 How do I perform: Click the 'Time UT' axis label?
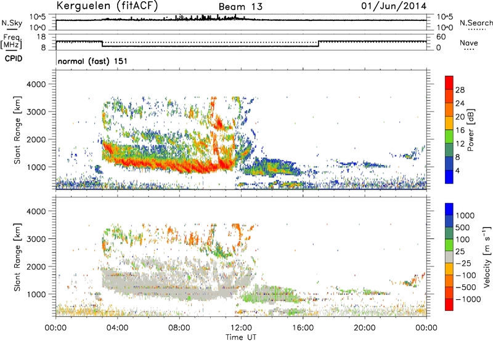[x=240, y=337]
